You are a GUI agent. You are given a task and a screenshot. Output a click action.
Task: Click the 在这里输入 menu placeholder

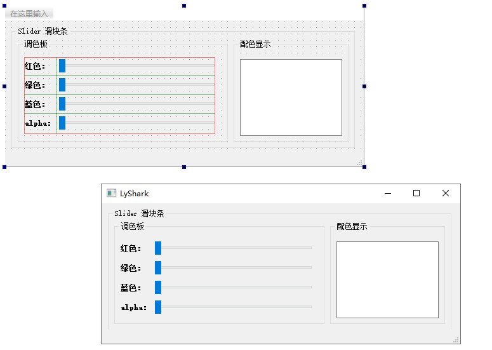tap(29, 13)
